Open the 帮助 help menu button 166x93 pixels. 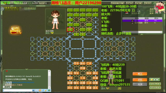pyautogui.click(x=148, y=3)
